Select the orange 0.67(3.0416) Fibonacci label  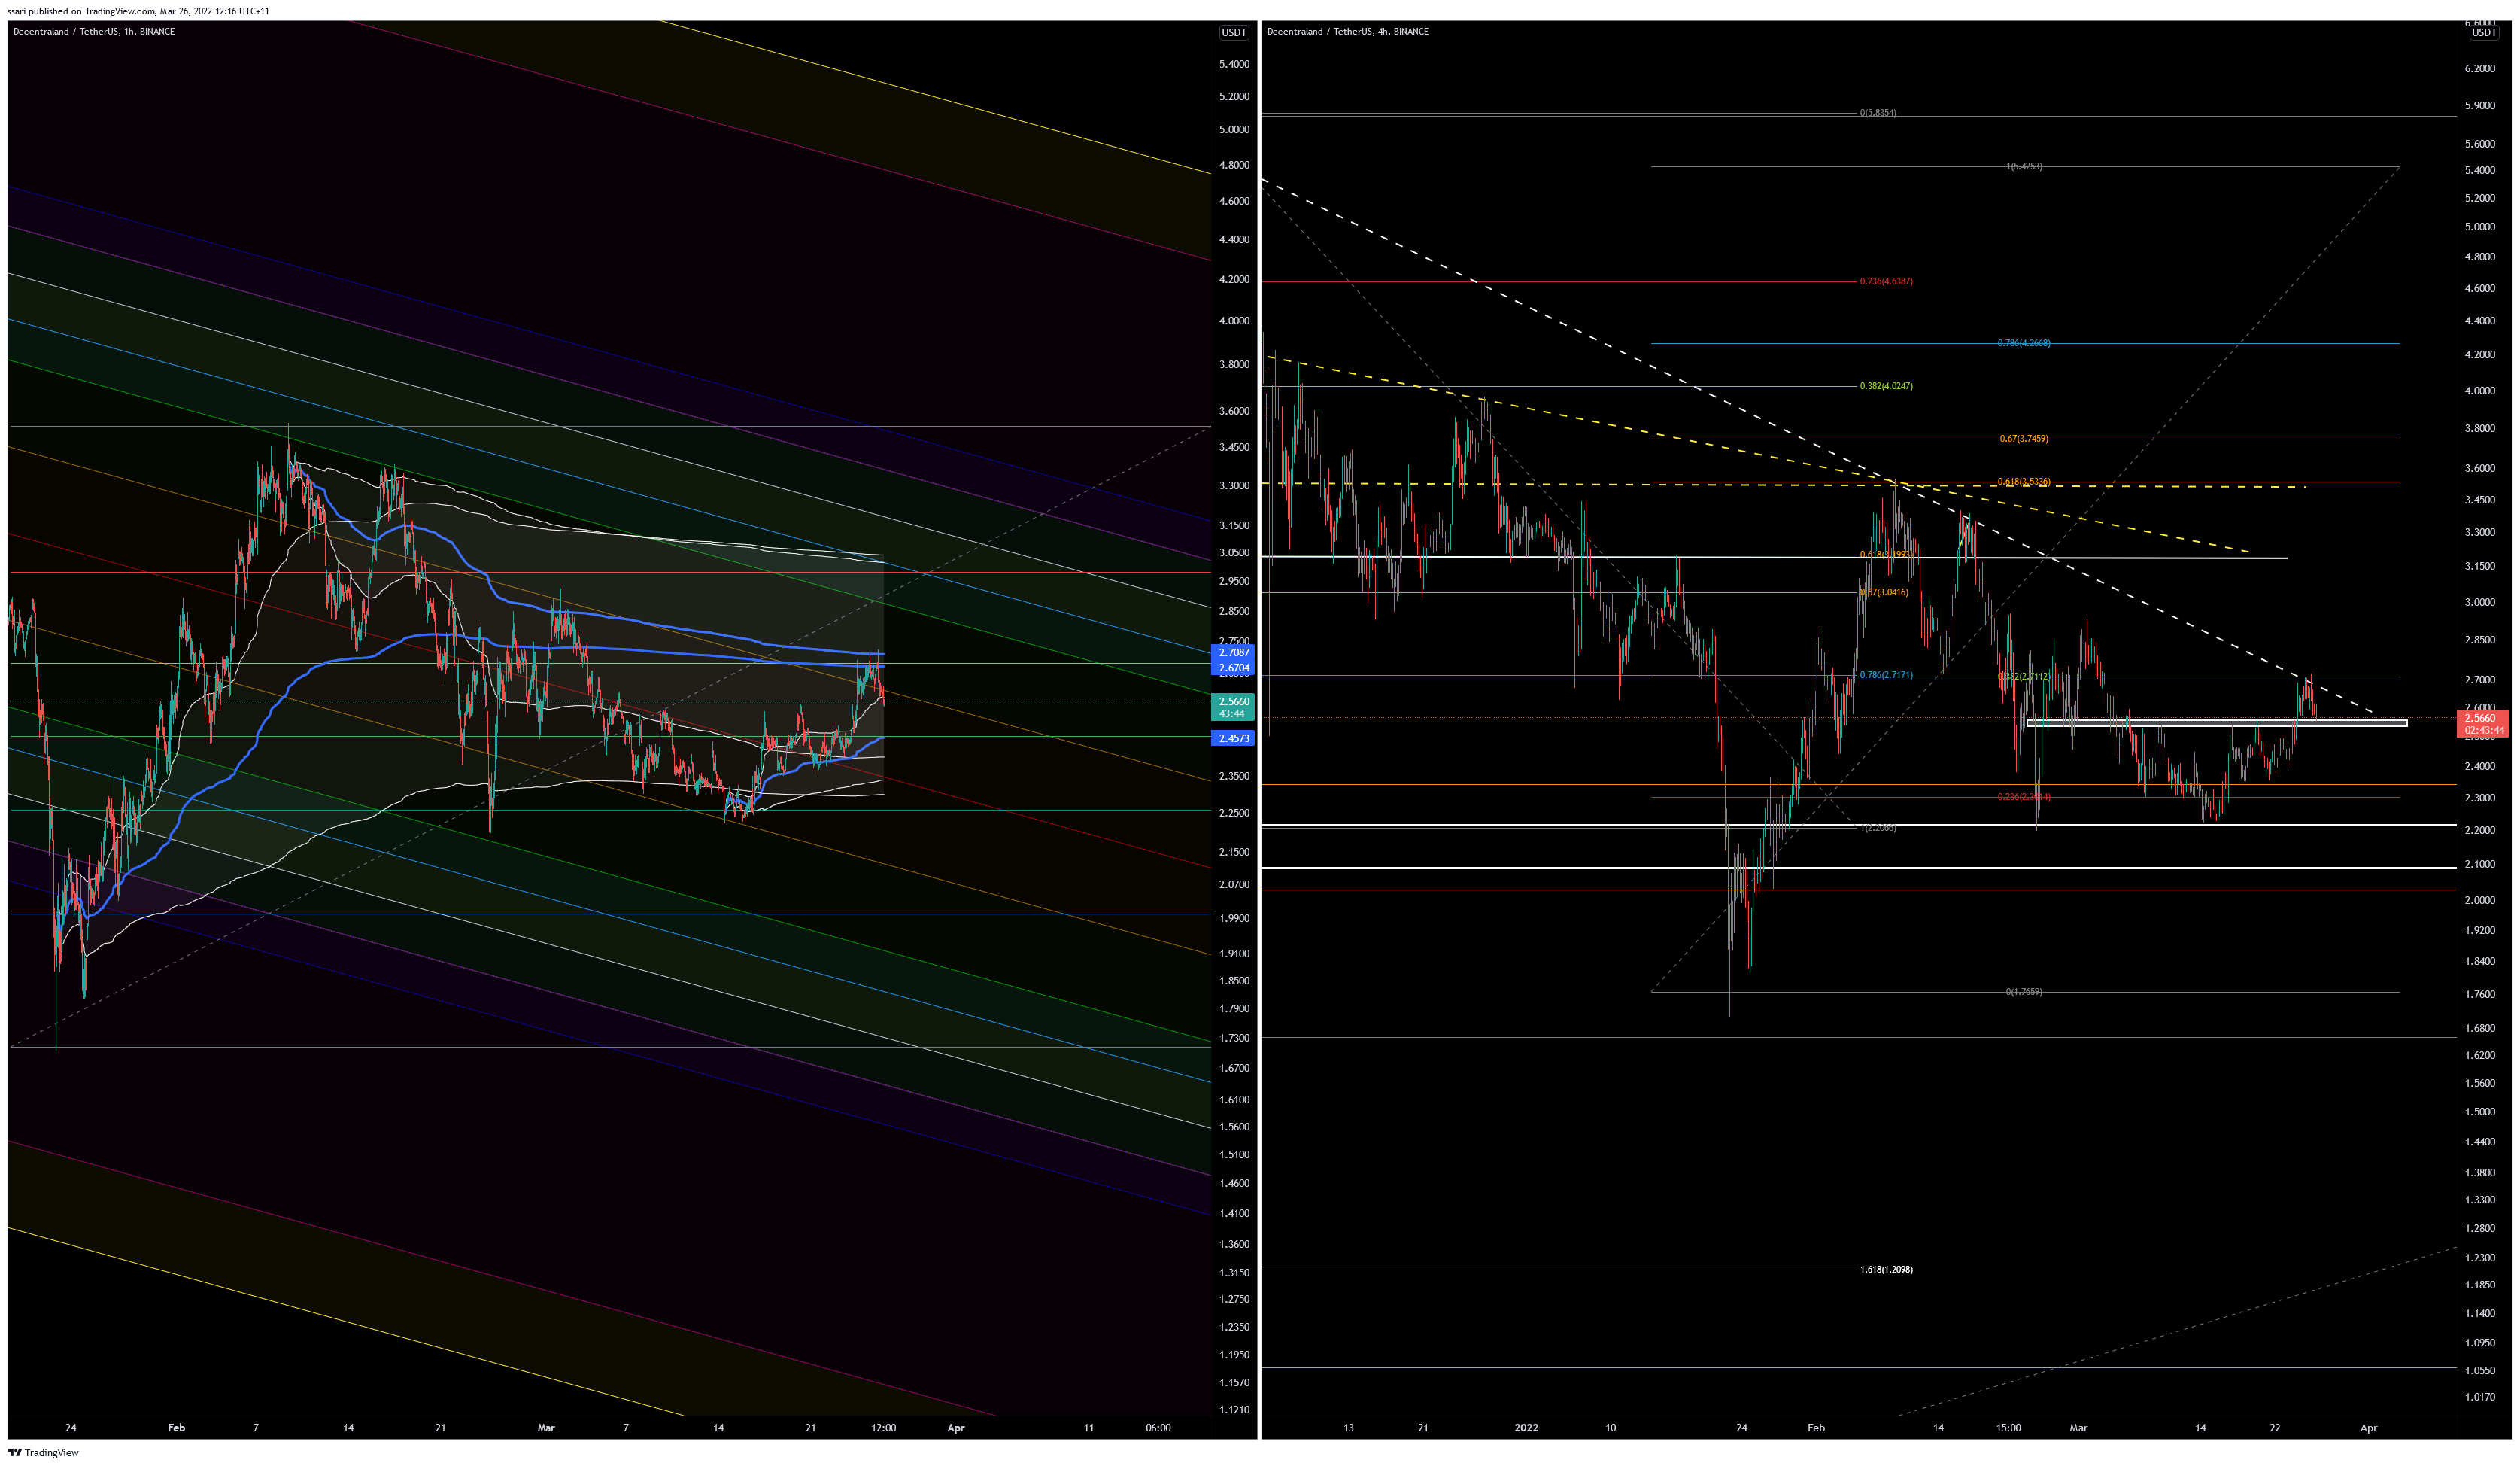1884,592
